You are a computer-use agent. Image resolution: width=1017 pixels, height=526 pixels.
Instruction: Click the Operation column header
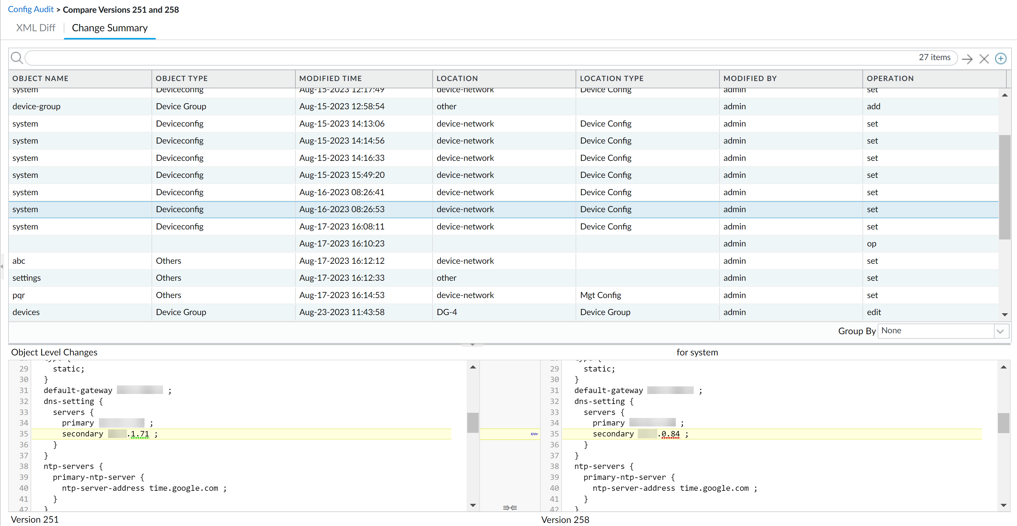click(890, 79)
